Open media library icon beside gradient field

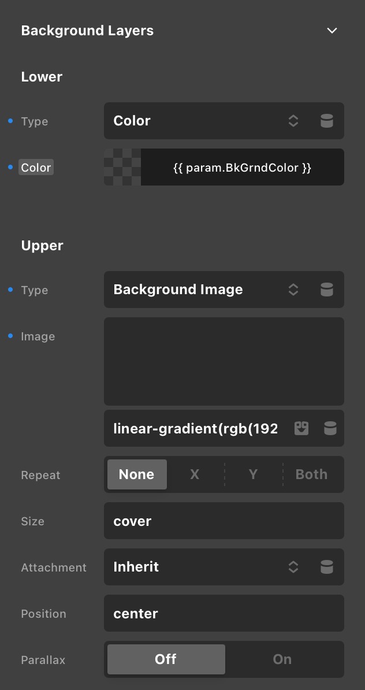click(x=301, y=428)
